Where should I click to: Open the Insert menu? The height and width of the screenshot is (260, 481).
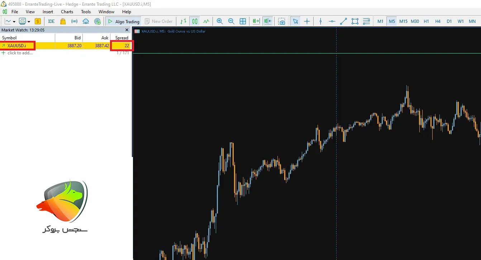pos(48,12)
